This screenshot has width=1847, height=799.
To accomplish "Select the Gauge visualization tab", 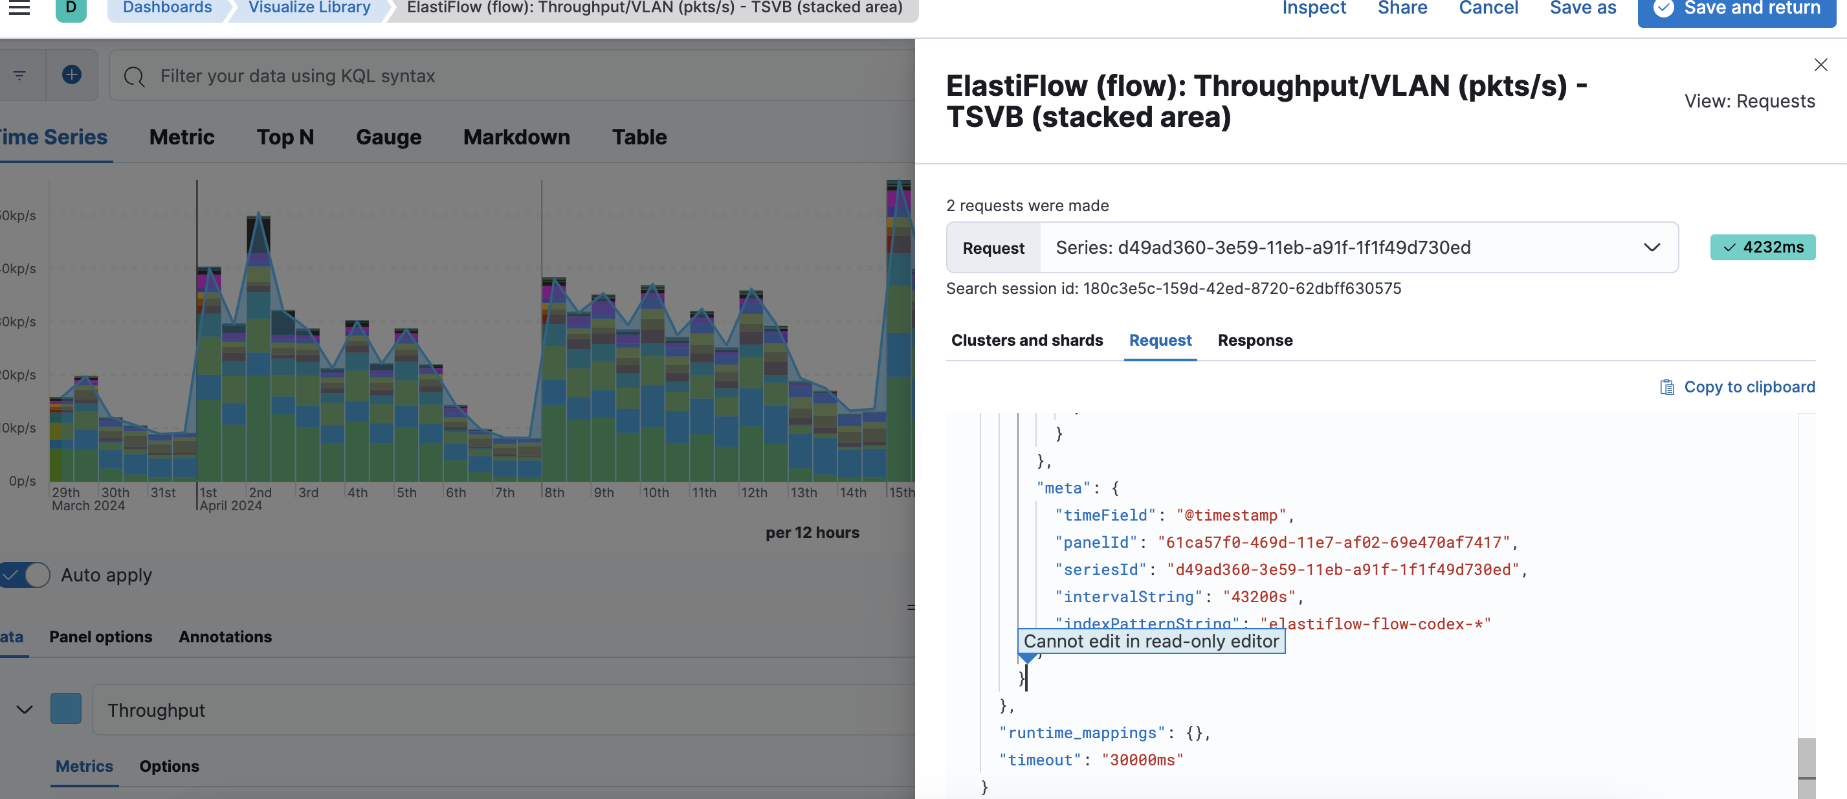I will pos(388,137).
